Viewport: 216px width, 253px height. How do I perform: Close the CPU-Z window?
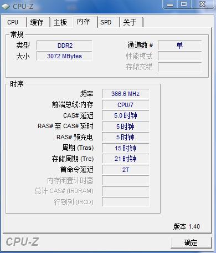click(x=203, y=4)
